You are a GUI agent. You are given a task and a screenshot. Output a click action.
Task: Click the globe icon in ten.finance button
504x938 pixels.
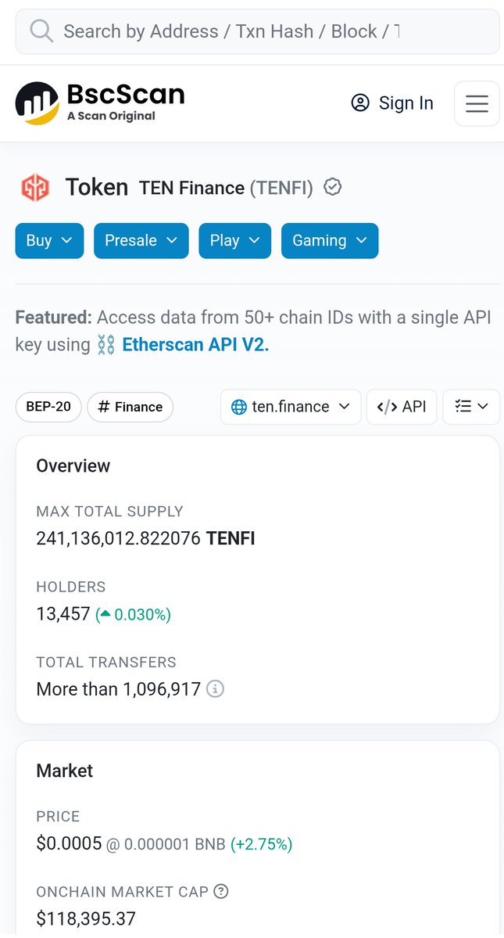pos(239,407)
